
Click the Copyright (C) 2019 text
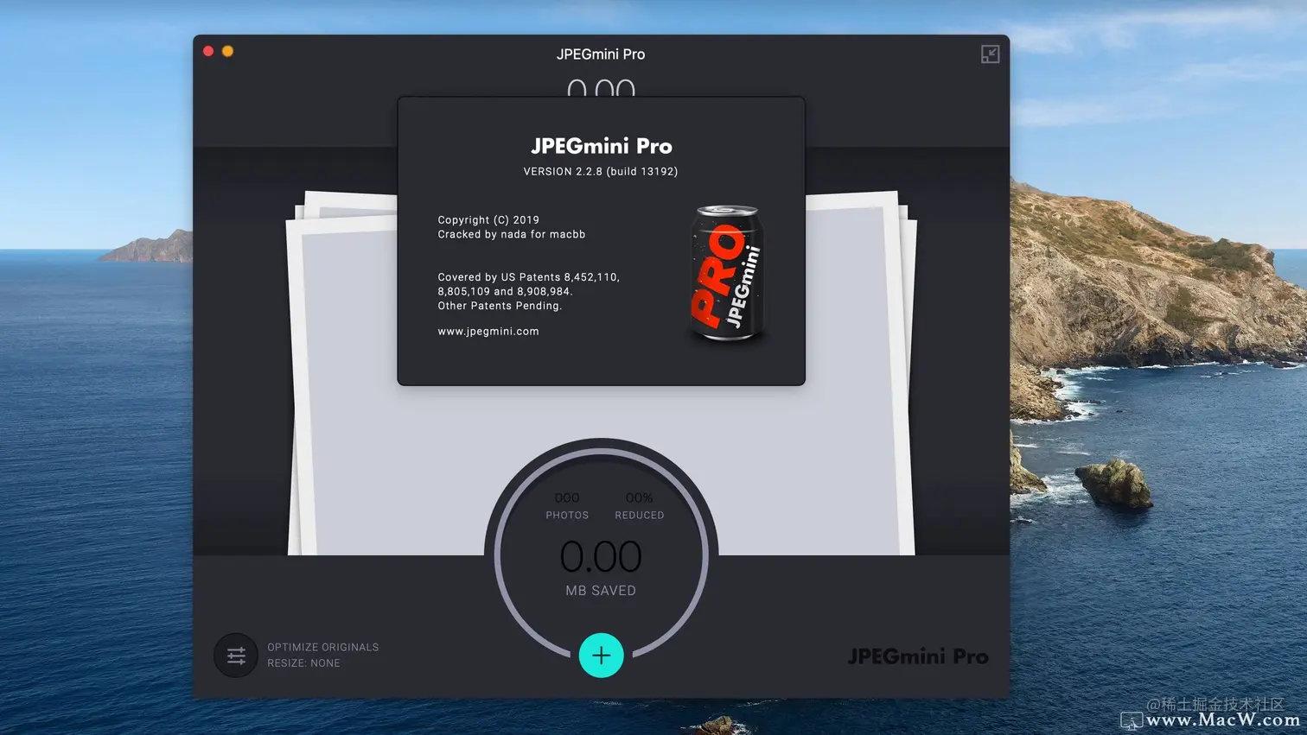click(x=488, y=220)
